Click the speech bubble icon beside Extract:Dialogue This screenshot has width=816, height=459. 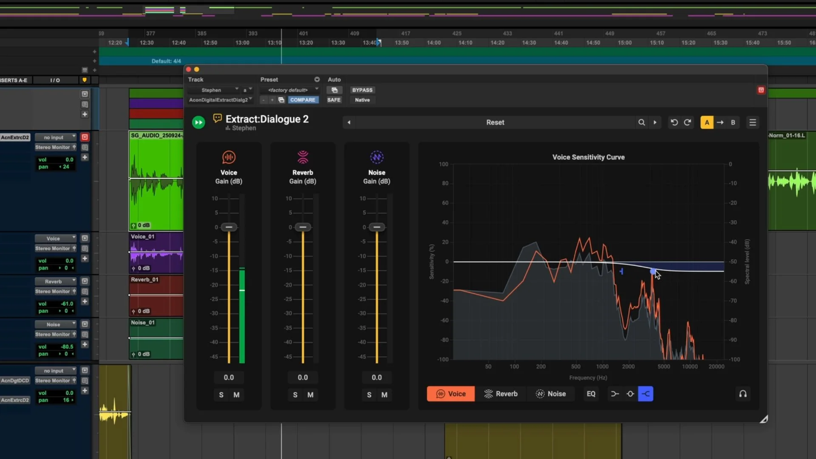pyautogui.click(x=218, y=118)
